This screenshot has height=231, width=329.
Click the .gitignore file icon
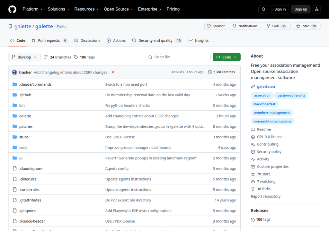[x=15, y=210]
